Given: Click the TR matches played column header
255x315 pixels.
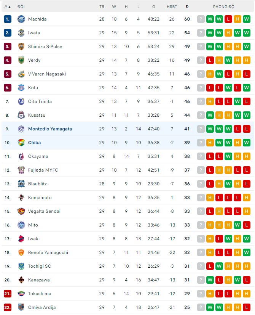Looking at the screenshot, I should point(102,7).
